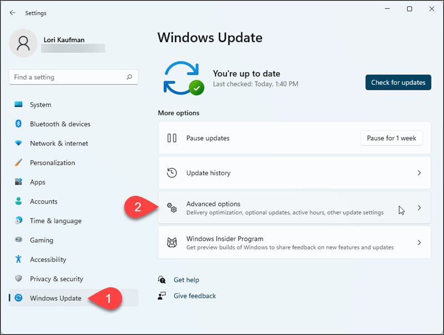Click the Bluetooth icon in sidebar
The width and height of the screenshot is (444, 335).
[18, 124]
